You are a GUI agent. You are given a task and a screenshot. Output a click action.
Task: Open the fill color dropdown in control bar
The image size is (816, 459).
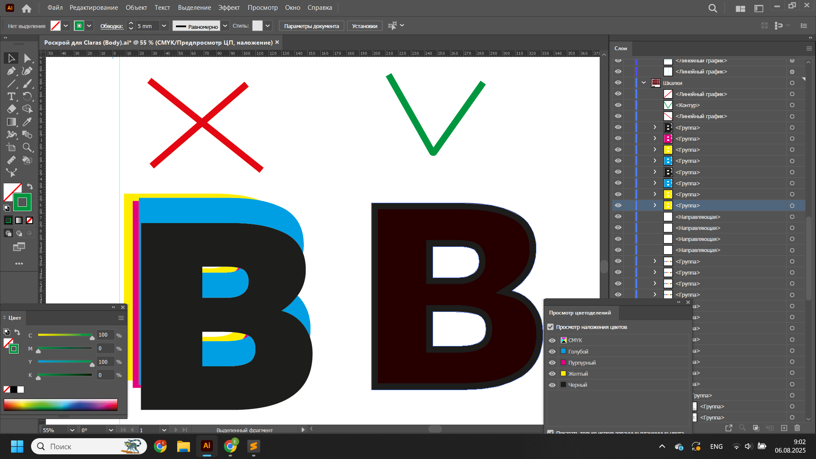(66, 26)
